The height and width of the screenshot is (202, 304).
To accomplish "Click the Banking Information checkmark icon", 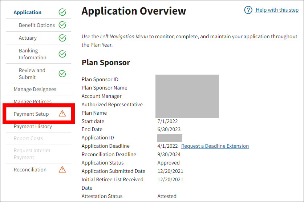I will tap(62, 54).
